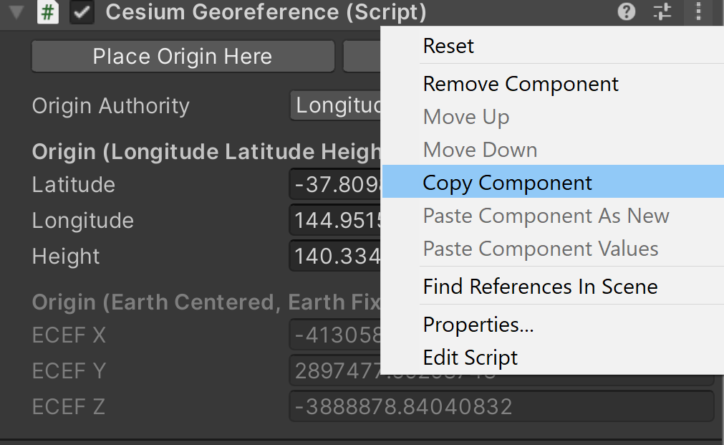Open the help documentation for Cesium Georeference
Screen dimensions: 724x445
pos(625,12)
